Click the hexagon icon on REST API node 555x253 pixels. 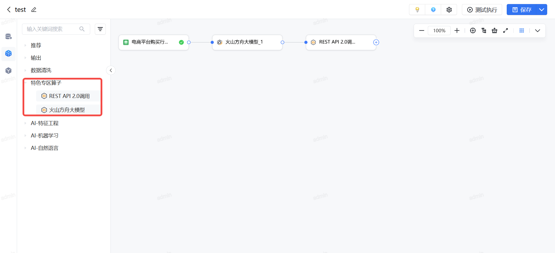(x=313, y=42)
